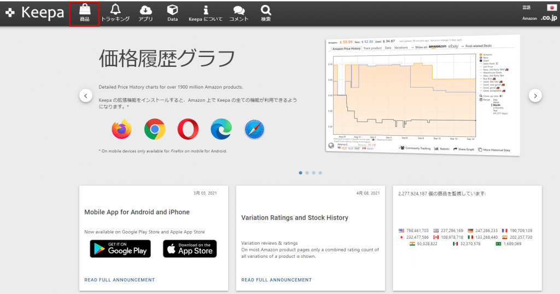Image resolution: width=560 pixels, height=294 pixels.
Task: Open the トラッキング bell icon
Action: coord(115,9)
